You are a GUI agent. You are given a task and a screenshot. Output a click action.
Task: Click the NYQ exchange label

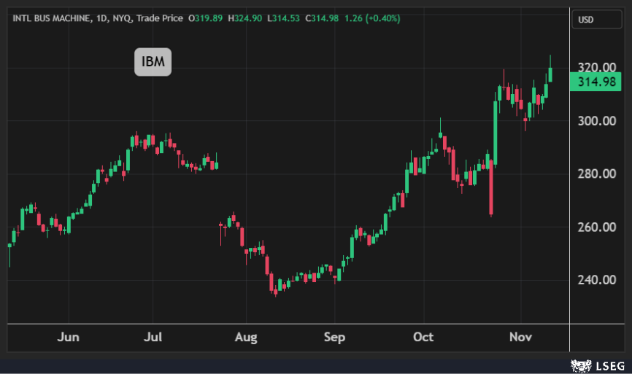(121, 18)
